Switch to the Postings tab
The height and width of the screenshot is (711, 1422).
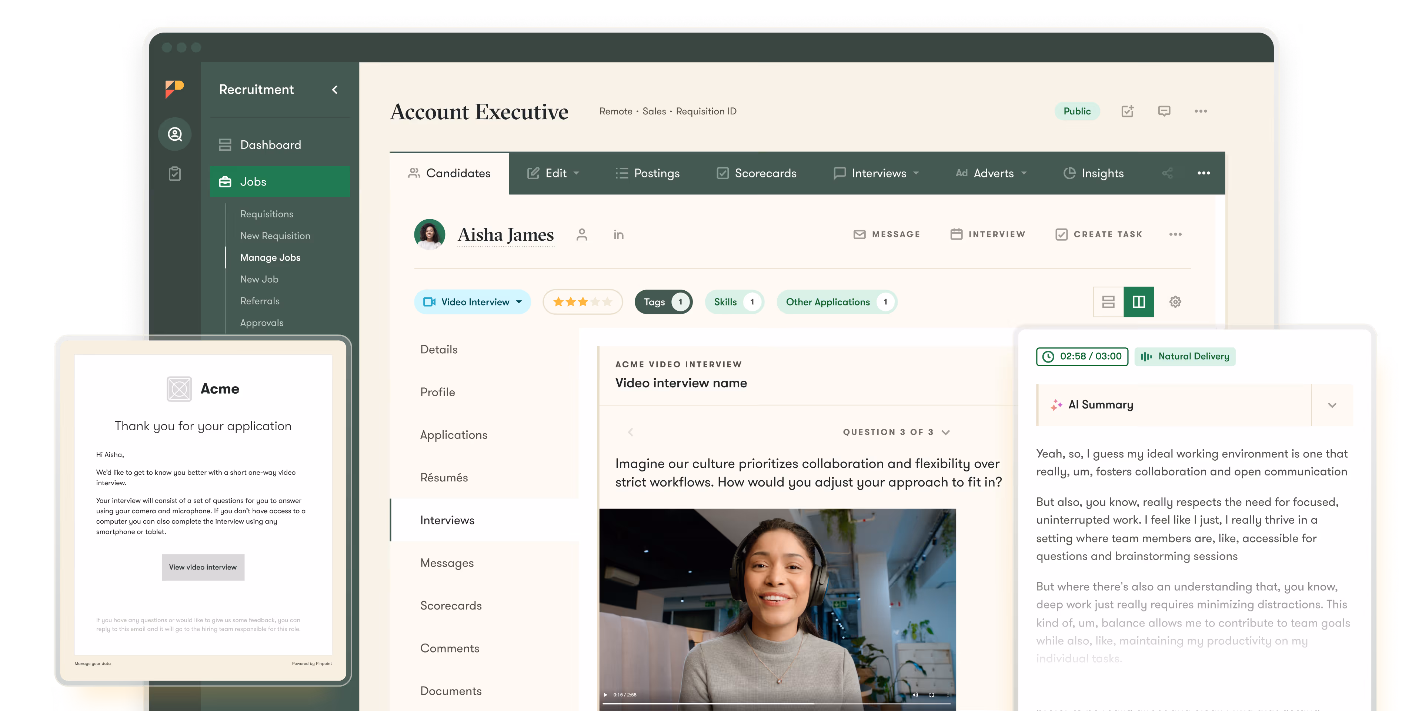tap(648, 173)
